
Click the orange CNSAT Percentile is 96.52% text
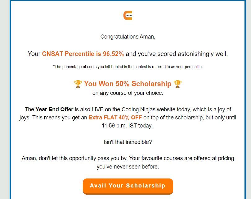83,54
